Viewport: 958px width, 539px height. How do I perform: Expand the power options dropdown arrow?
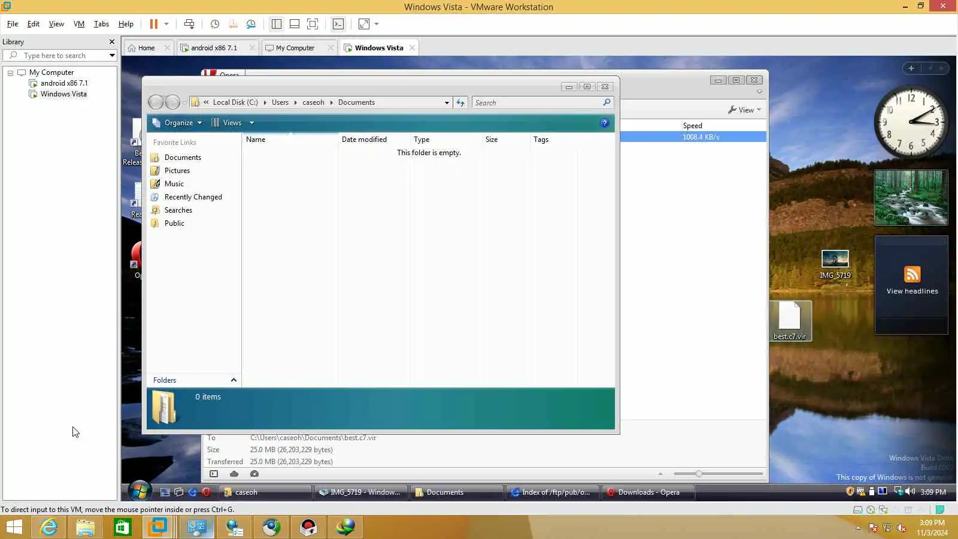click(x=166, y=24)
